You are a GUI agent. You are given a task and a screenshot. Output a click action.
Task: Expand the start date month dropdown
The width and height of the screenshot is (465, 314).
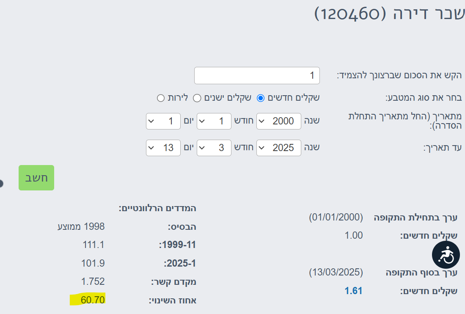point(214,121)
